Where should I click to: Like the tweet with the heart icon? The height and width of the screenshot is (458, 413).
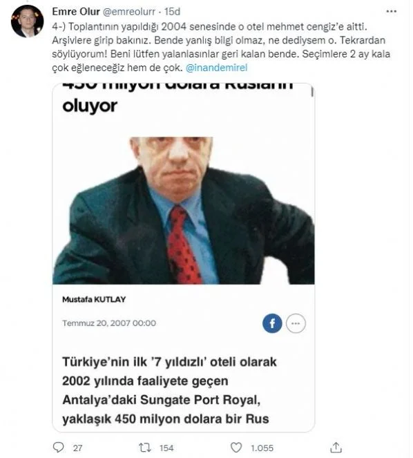(x=236, y=447)
